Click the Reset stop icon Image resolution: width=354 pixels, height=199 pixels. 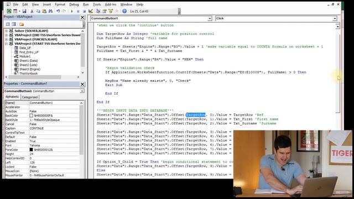pos(84,11)
